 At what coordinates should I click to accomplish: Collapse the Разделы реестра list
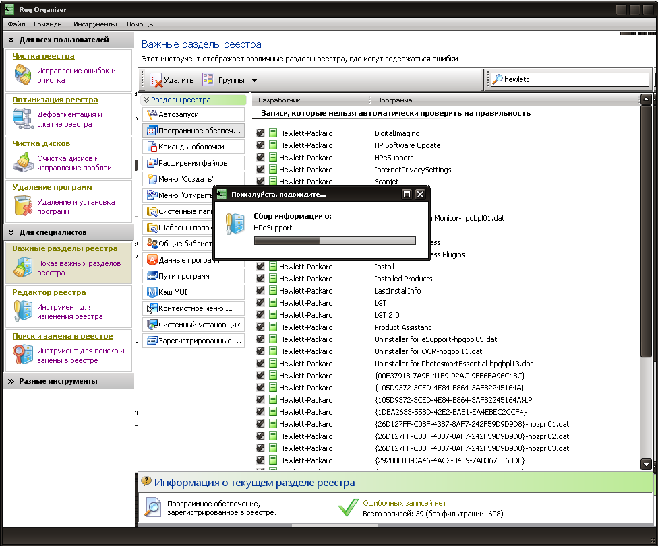pos(146,100)
